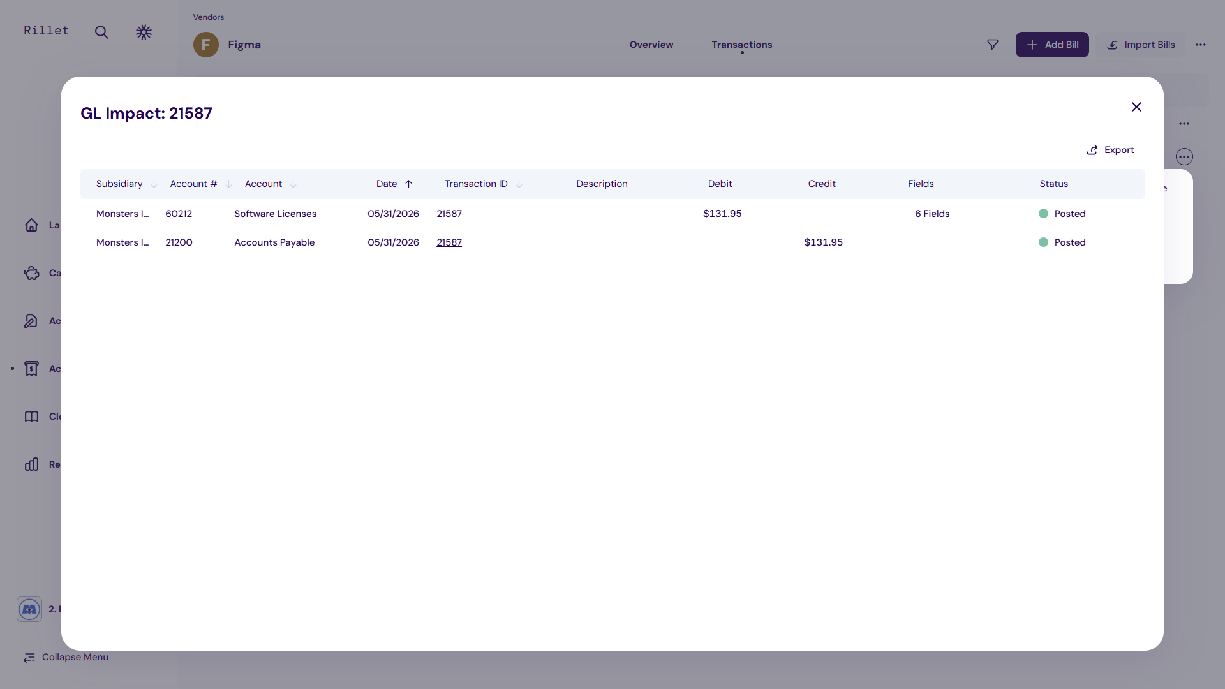Open 6 Fields in Software Licenses row
The height and width of the screenshot is (689, 1225).
coord(932,214)
